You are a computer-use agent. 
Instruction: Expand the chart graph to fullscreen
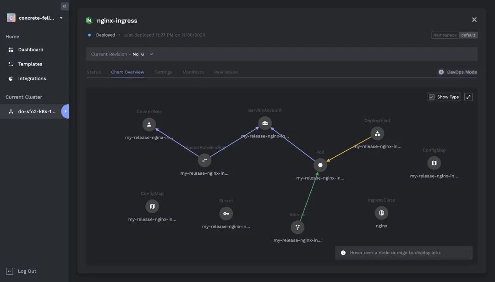468,97
